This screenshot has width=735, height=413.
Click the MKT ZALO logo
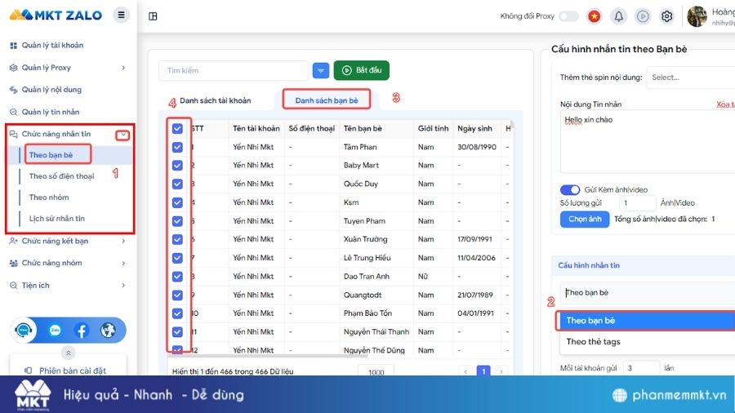point(56,15)
